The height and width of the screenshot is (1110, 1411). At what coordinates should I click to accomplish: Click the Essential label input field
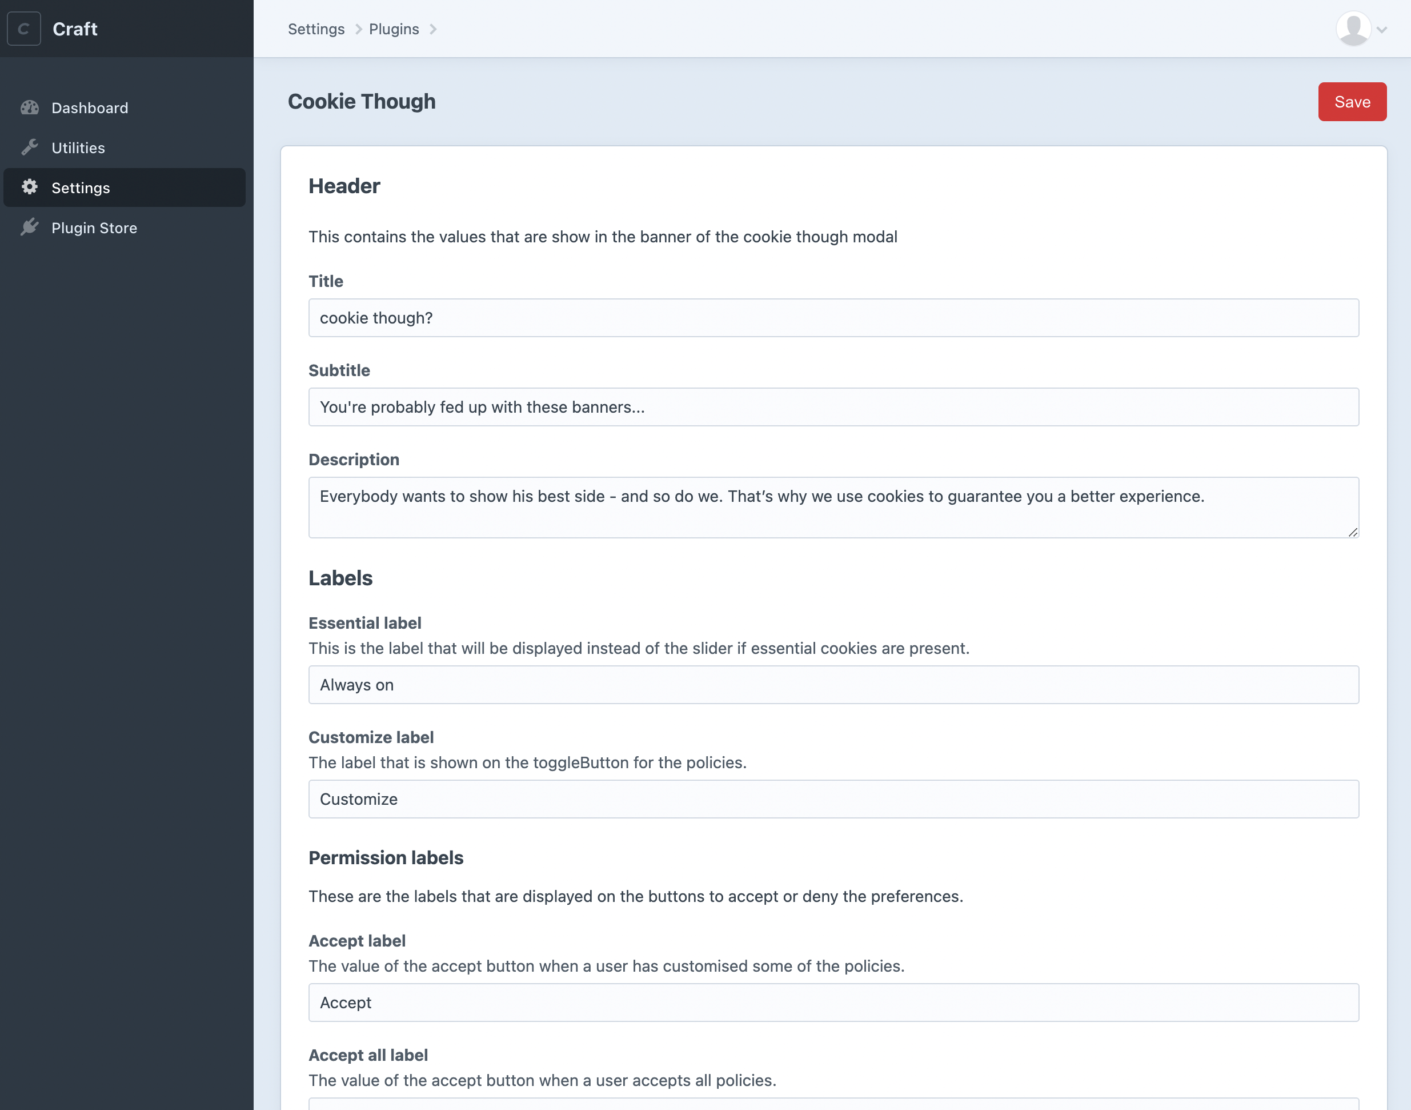point(833,684)
